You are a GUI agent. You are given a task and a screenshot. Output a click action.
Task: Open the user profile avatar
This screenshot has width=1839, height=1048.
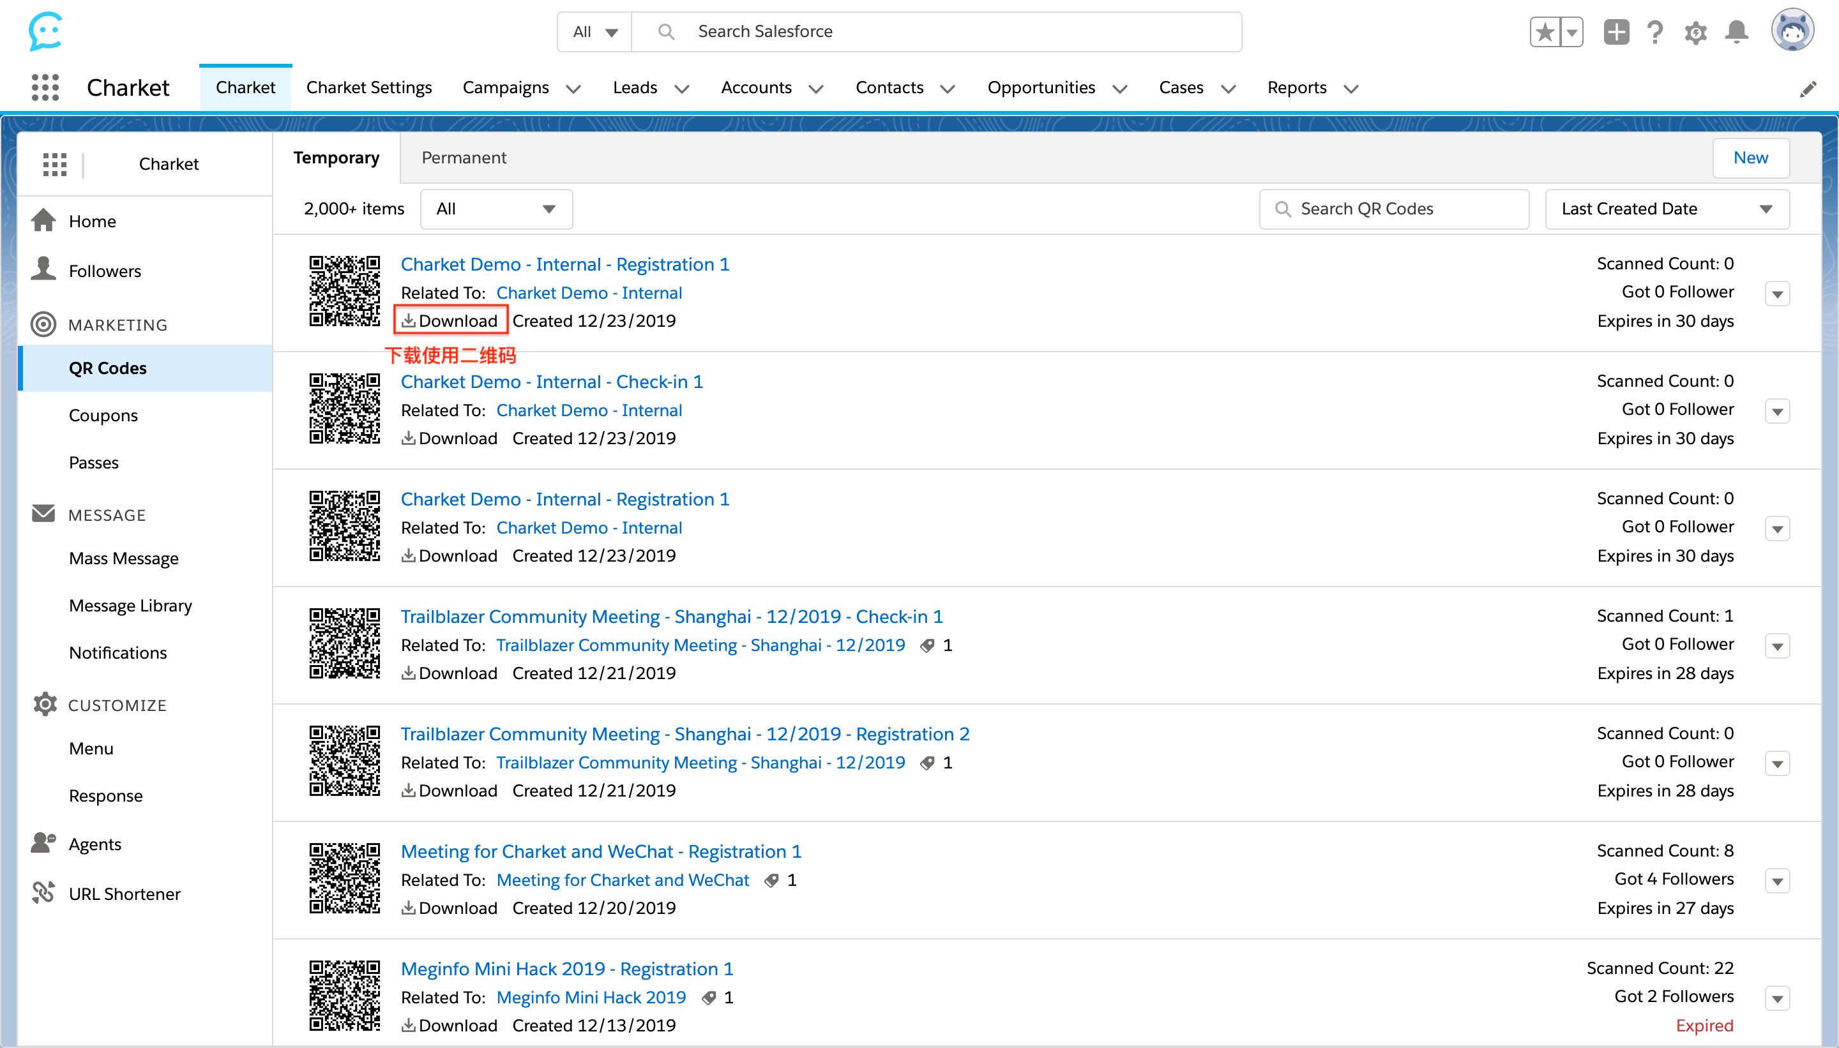[1792, 30]
